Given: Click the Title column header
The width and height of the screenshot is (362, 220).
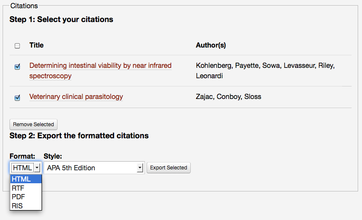Looking at the screenshot, I should [36, 45].
